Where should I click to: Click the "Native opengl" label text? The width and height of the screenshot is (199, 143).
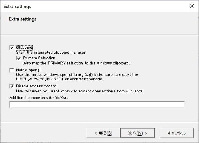pyautogui.click(x=28, y=70)
